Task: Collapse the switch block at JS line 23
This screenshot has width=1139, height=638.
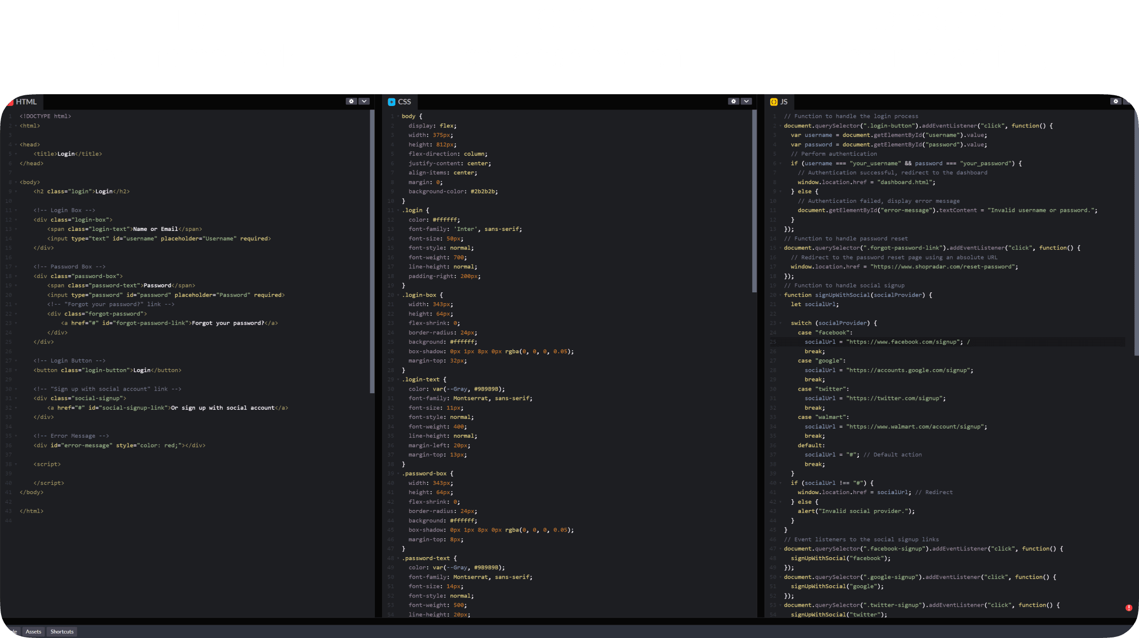Action: [780, 323]
